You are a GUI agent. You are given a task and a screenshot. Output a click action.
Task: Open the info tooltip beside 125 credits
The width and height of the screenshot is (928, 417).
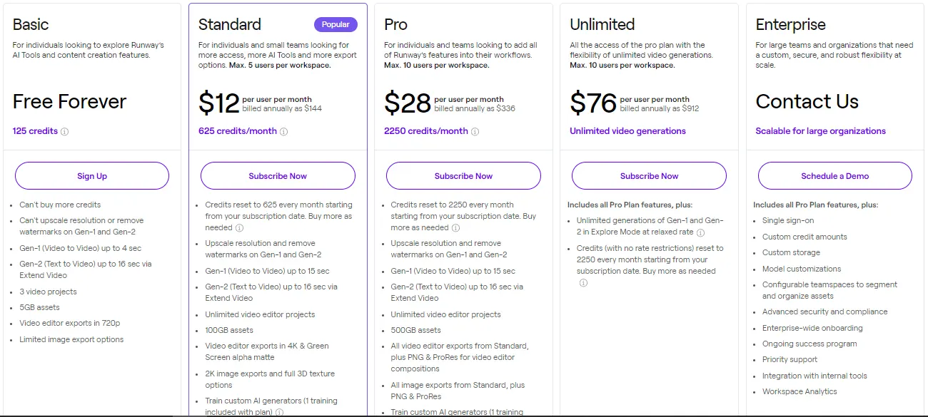64,131
